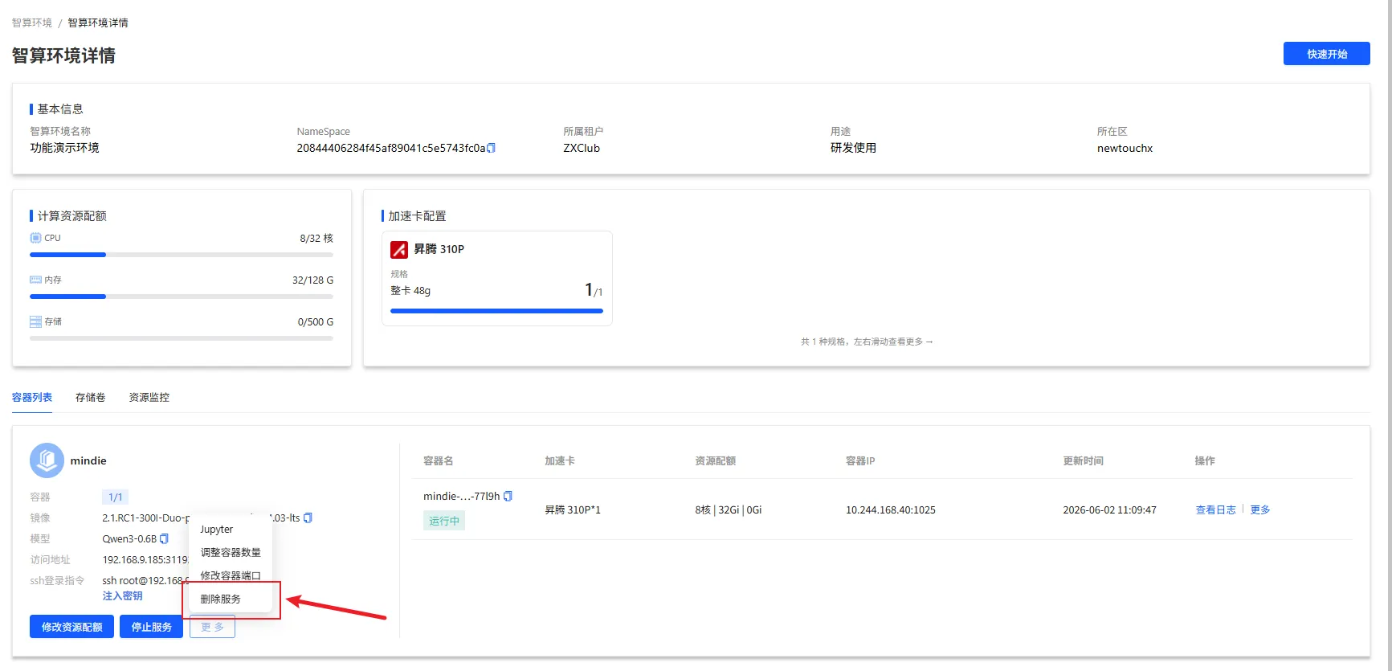Click the 内存 usage progress bar
This screenshot has width=1392, height=671.
pos(182,297)
